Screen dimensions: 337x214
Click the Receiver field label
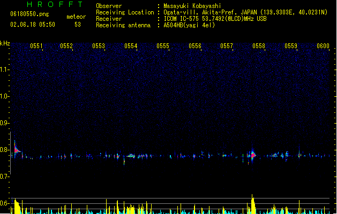pyautogui.click(x=109, y=19)
